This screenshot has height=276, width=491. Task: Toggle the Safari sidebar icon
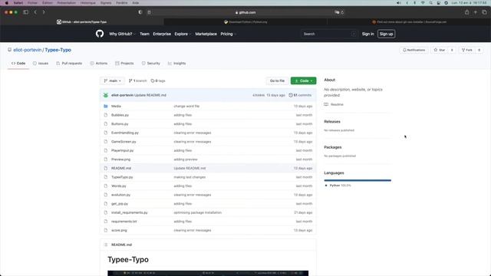pyautogui.click(x=25, y=12)
